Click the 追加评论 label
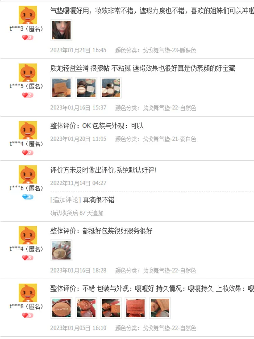Viewport: 254px width, 339px height. (65, 200)
